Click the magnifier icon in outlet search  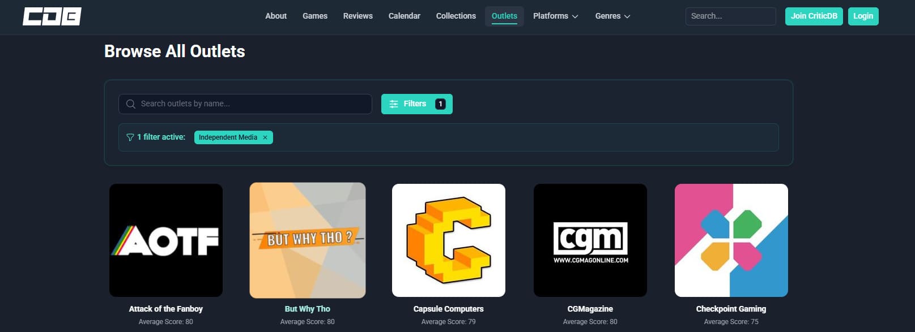(x=131, y=104)
